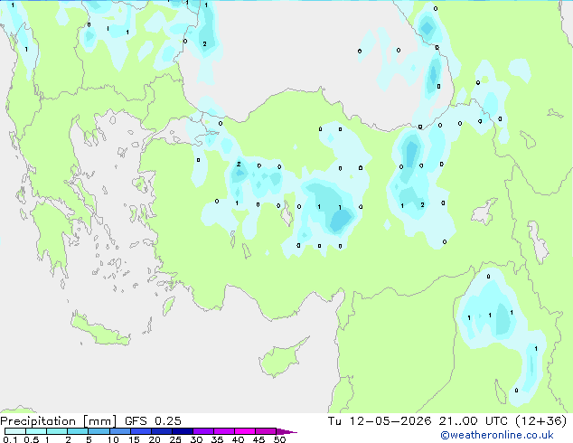
Task: Click the weatheronline.co.uk copyright link
Action: tap(497, 435)
